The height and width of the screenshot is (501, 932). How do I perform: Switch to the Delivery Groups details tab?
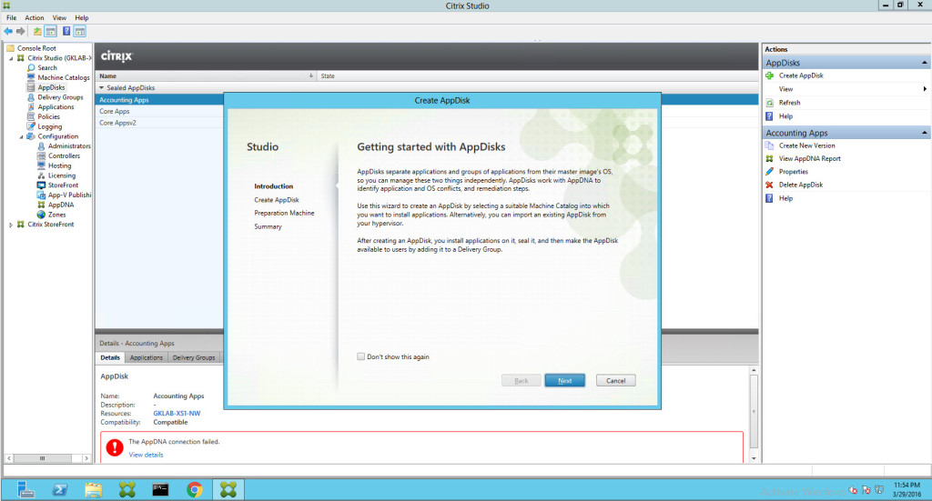coord(194,357)
